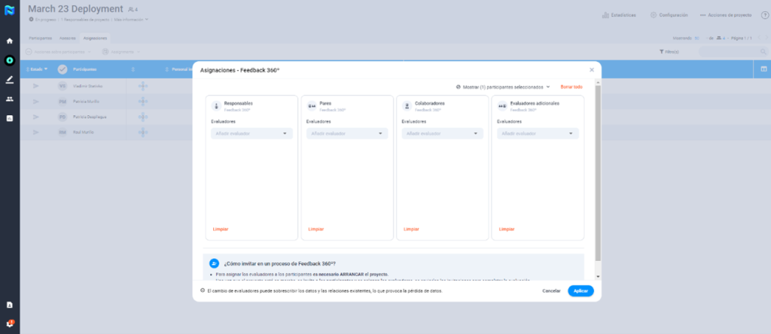Image resolution: width=771 pixels, height=334 pixels.
Task: Click the Cancelar button
Action: pos(551,290)
